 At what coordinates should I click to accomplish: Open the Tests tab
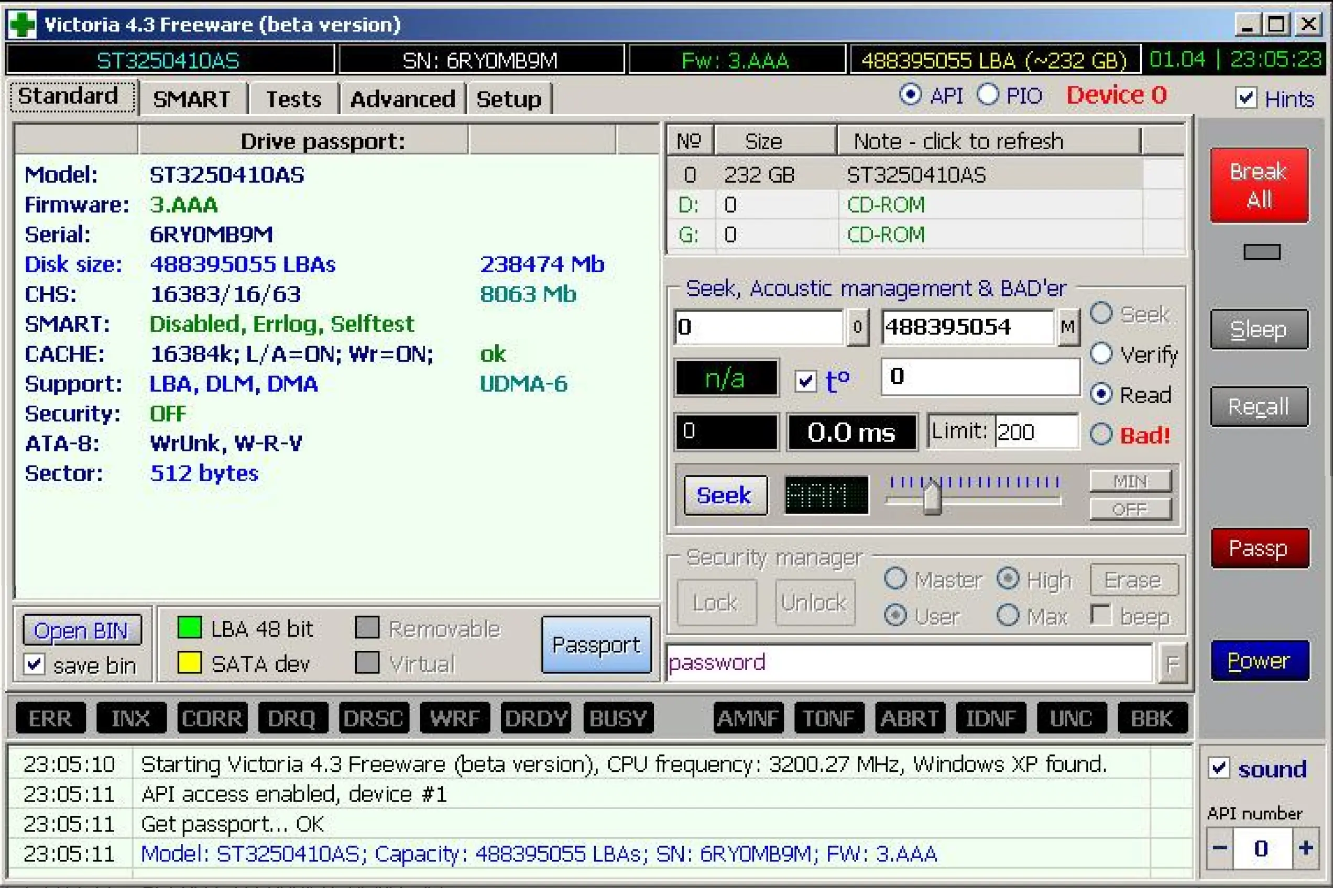[x=293, y=99]
